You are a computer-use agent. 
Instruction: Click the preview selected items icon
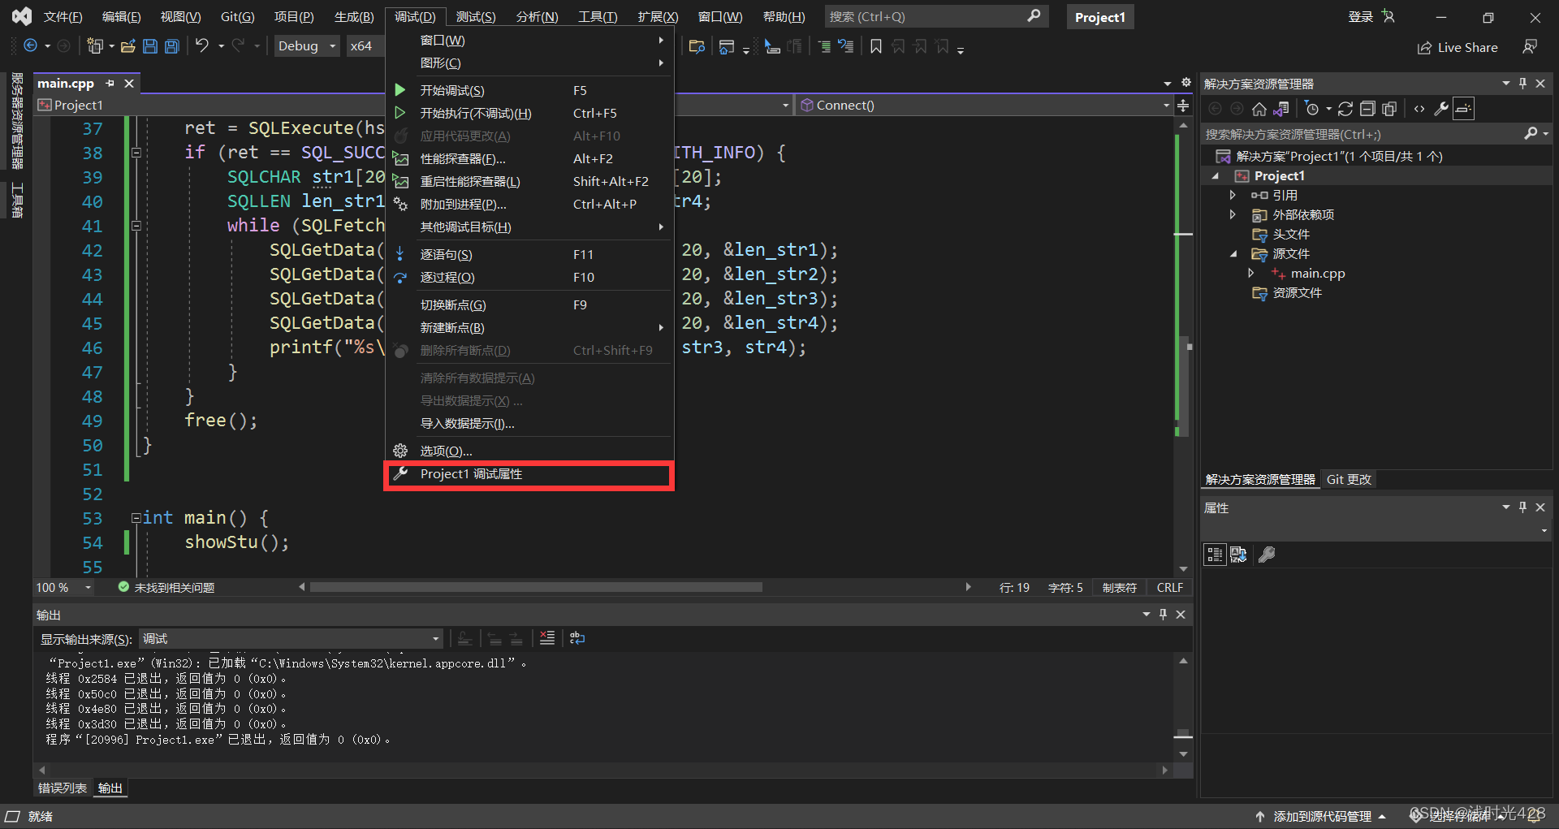click(x=1463, y=109)
